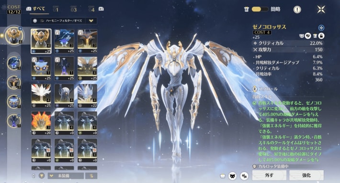Select the fifth equipped slot, dark purple echo
This screenshot has height=183, width=340.
pos(14,121)
